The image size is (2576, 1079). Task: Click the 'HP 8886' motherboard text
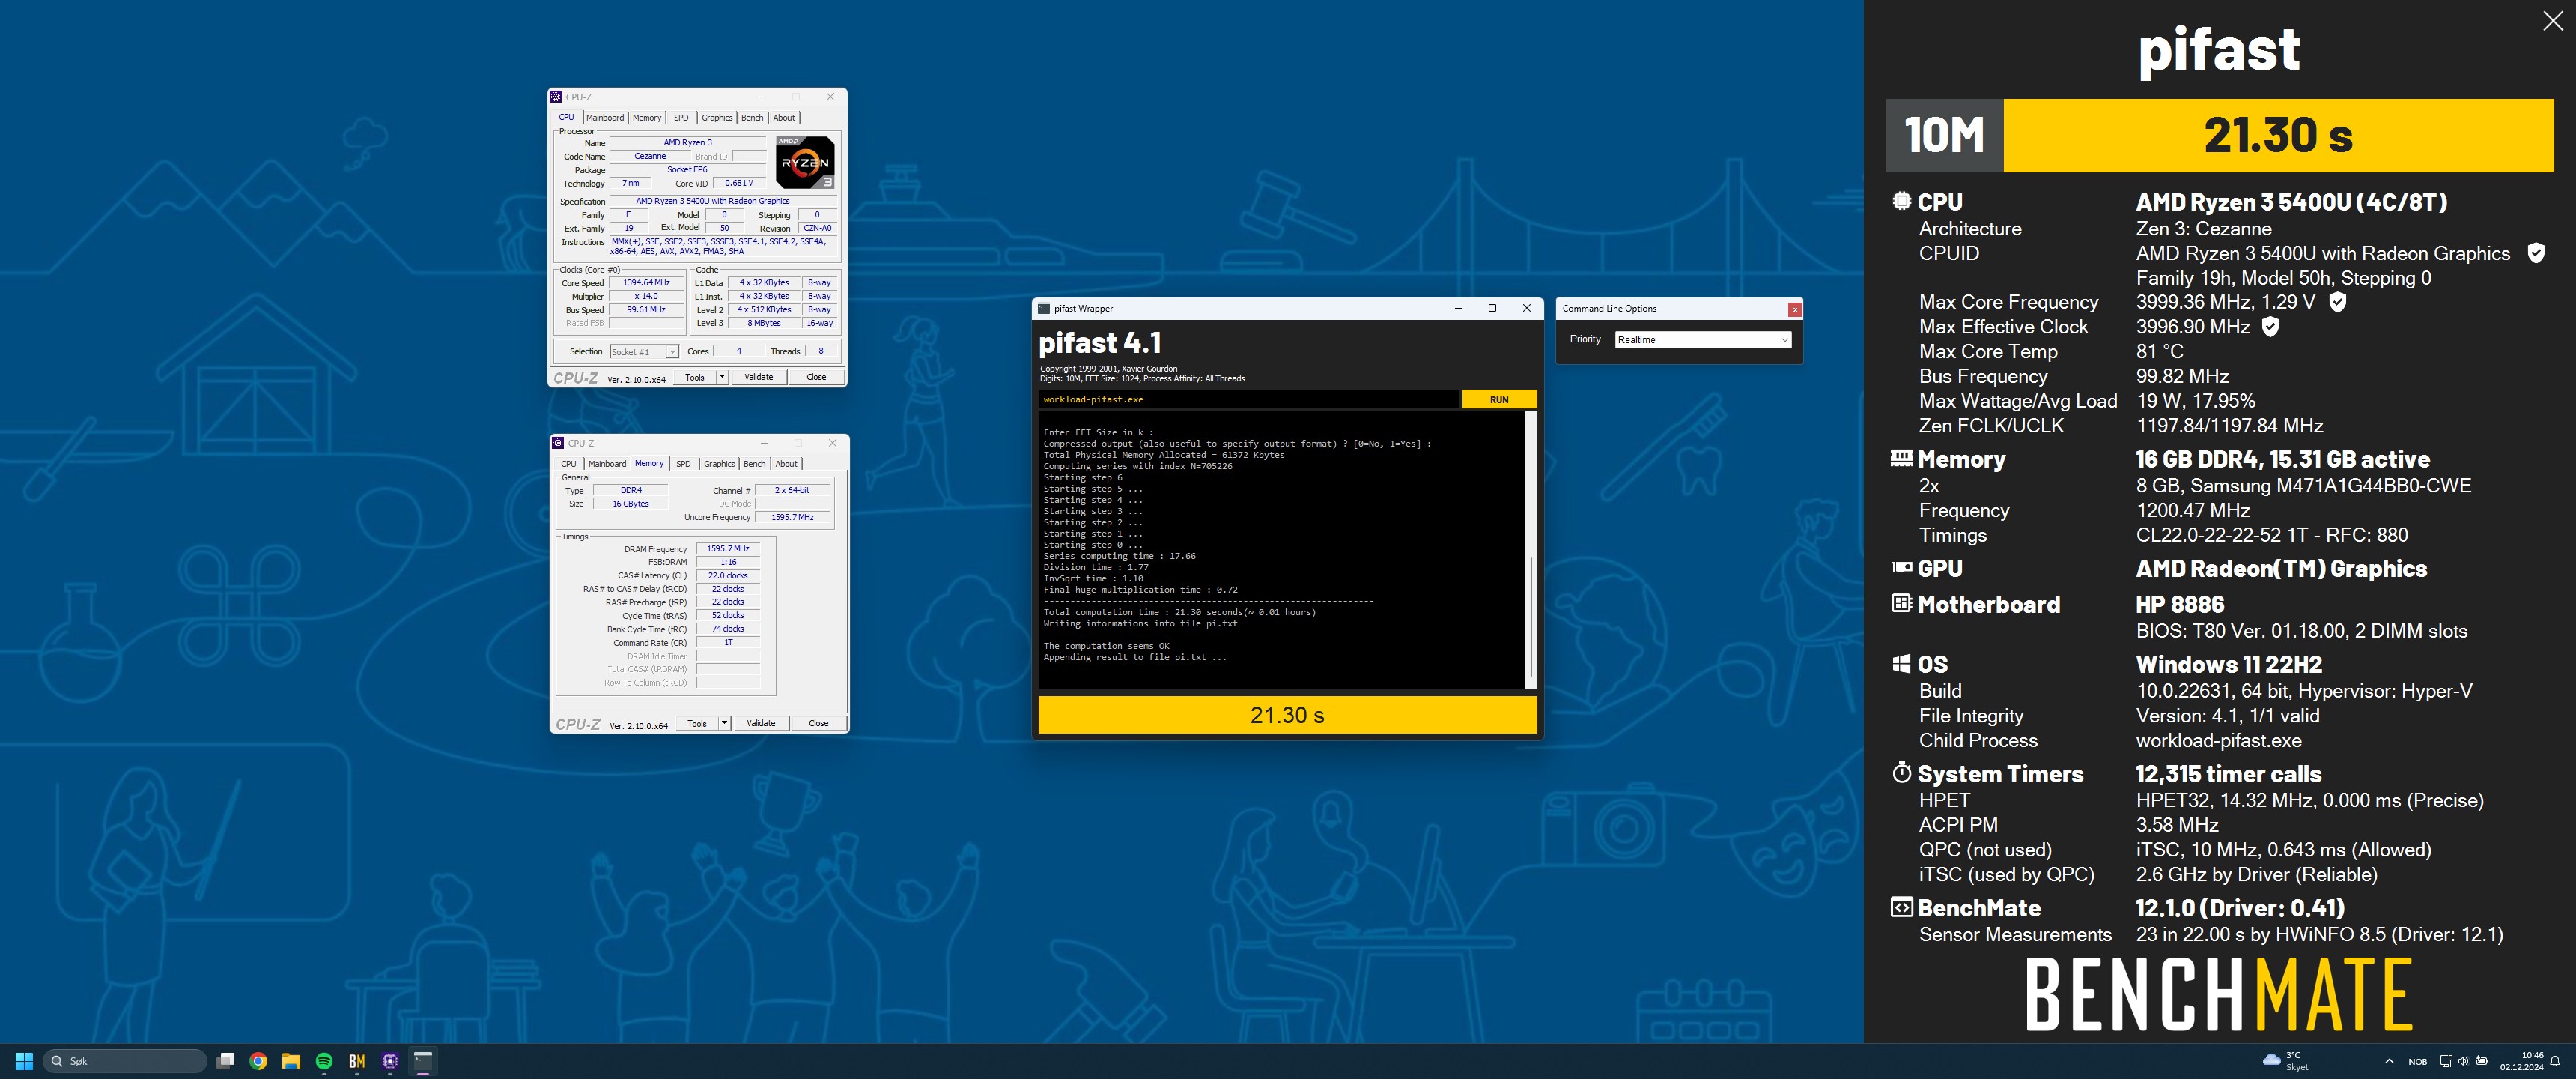click(x=2180, y=605)
